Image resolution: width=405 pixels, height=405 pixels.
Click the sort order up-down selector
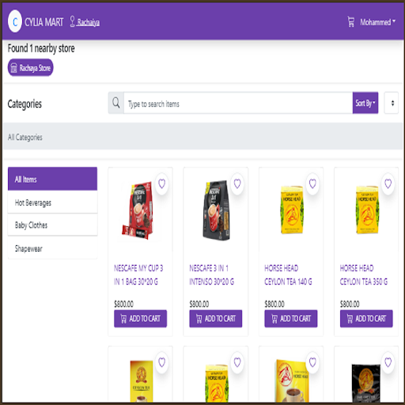[x=392, y=103]
